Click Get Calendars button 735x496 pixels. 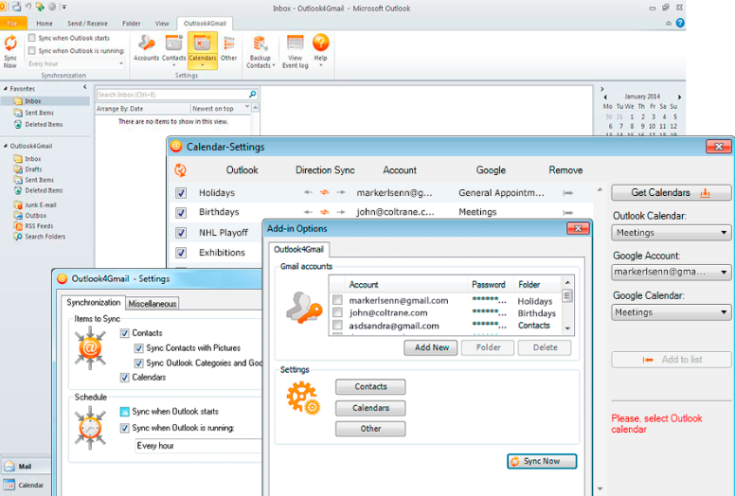tap(672, 192)
